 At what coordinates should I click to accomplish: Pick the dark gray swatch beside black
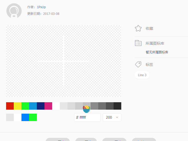[x=110, y=106]
